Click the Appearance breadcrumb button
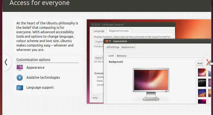 (x=128, y=47)
